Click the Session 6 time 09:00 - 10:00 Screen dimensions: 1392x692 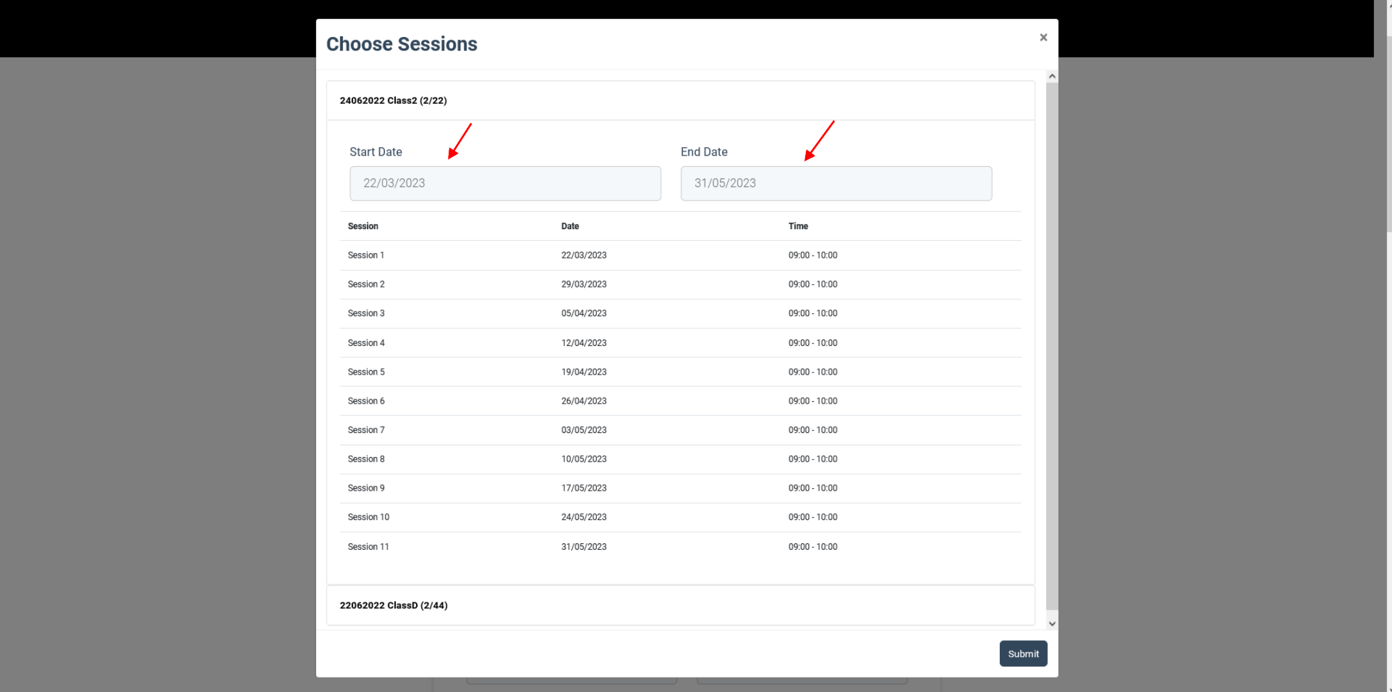coord(813,401)
